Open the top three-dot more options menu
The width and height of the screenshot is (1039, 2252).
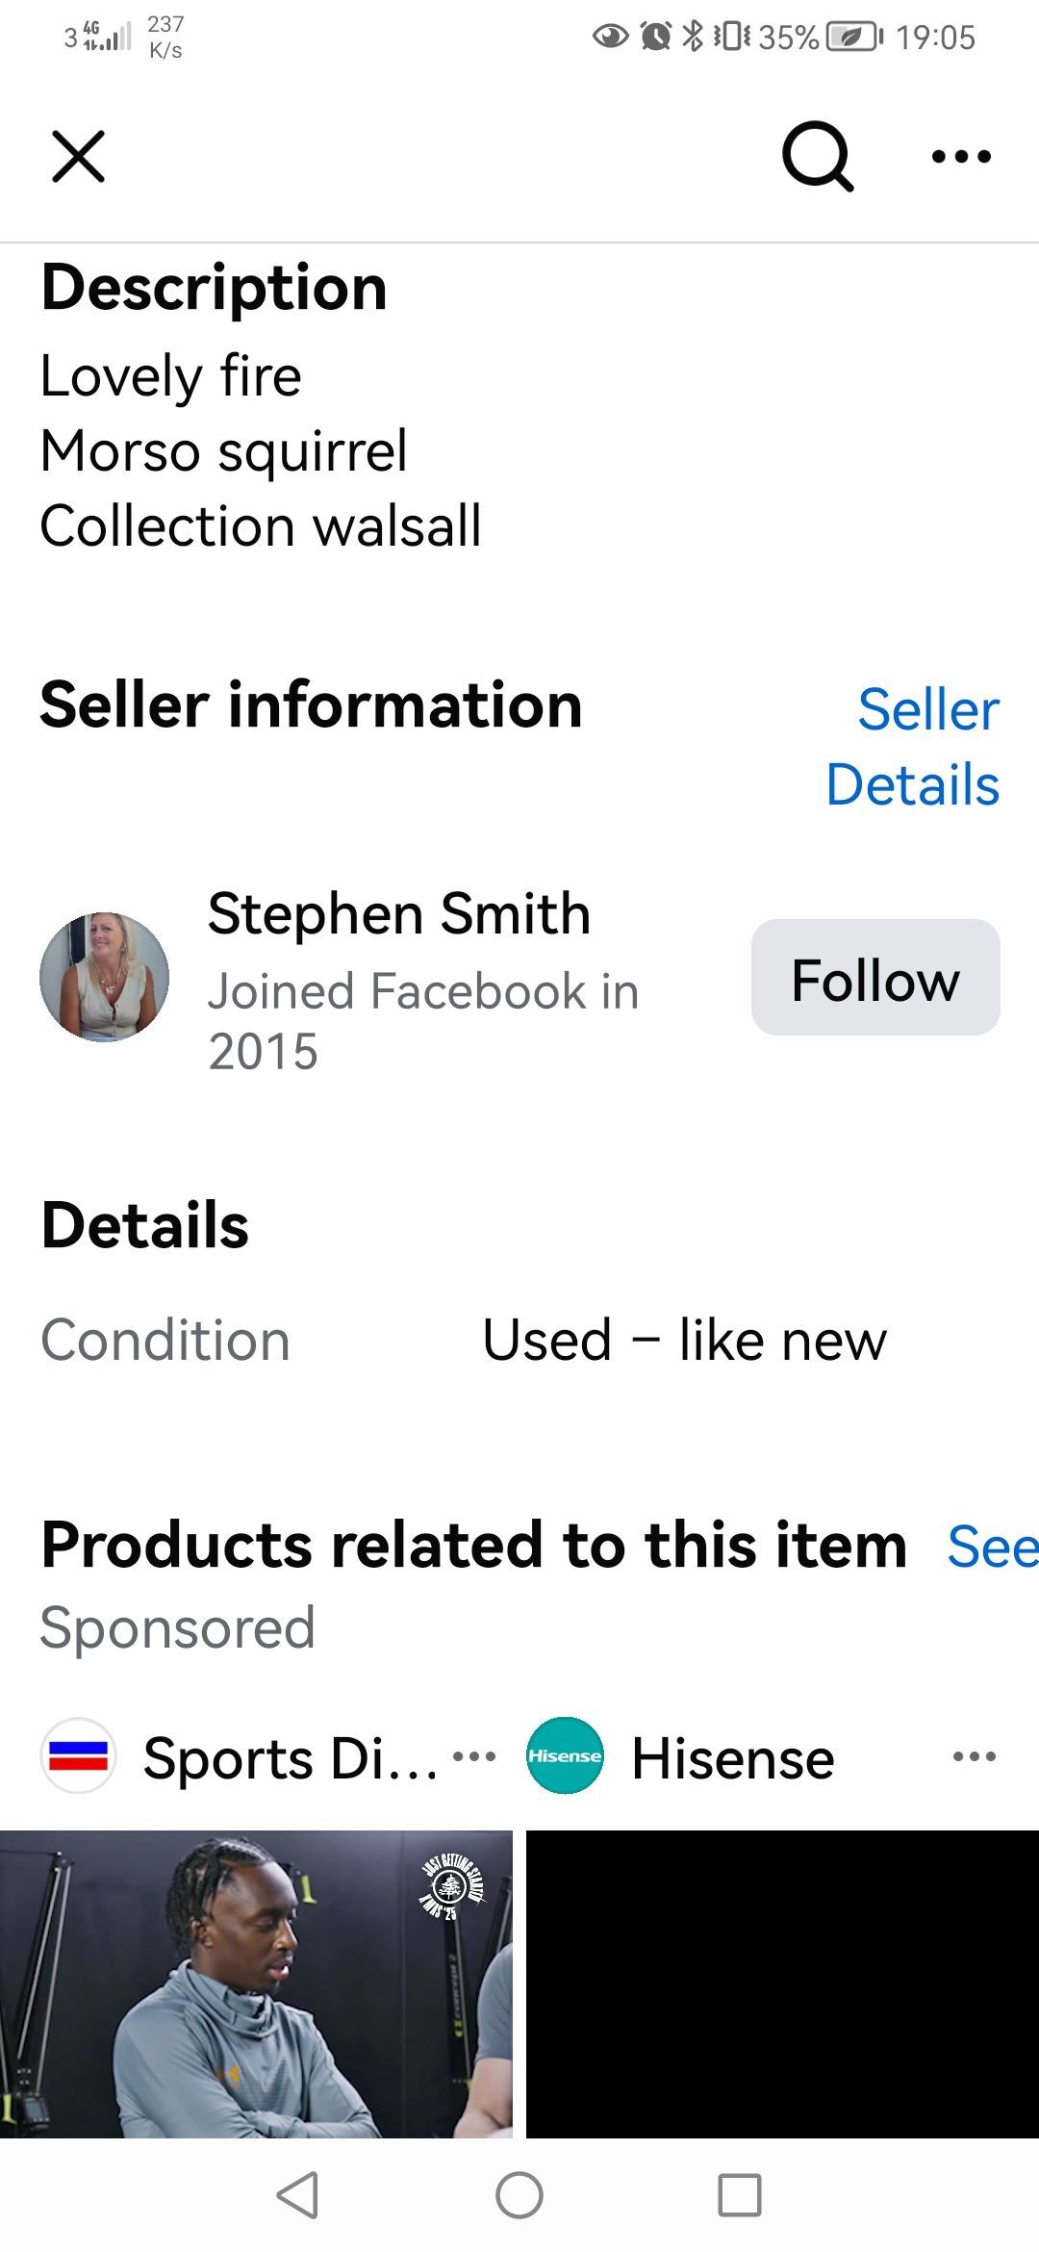961,157
